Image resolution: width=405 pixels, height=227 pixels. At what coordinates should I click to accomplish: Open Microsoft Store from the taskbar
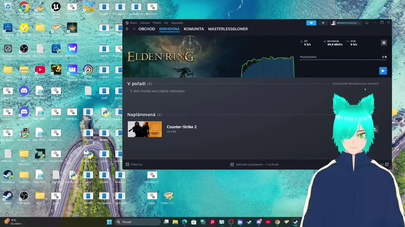click(x=194, y=222)
